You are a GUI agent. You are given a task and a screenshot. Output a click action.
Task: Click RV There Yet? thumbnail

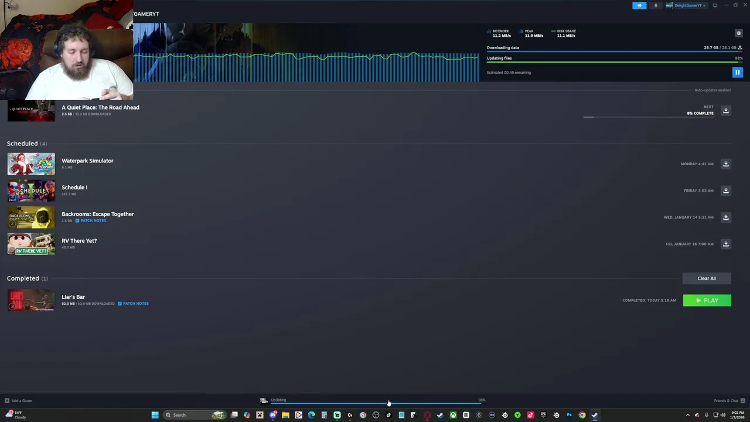click(31, 244)
